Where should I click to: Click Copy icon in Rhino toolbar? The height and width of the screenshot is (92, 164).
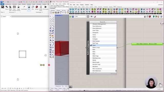tap(65, 13)
